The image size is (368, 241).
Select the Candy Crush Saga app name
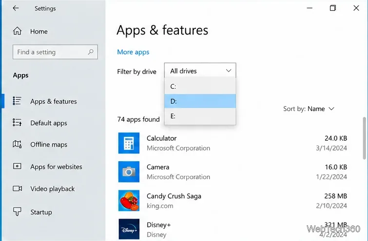click(x=174, y=196)
